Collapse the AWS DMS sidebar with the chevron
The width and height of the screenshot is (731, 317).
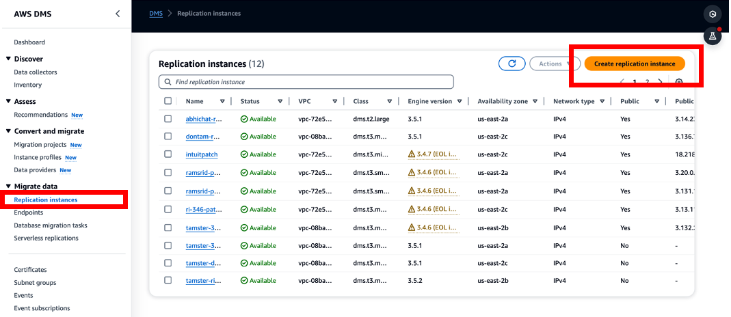[x=118, y=14]
